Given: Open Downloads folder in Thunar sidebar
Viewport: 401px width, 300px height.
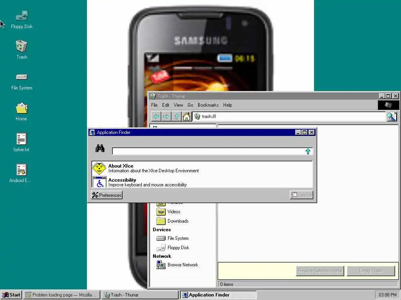Looking at the screenshot, I should tap(172, 221).
